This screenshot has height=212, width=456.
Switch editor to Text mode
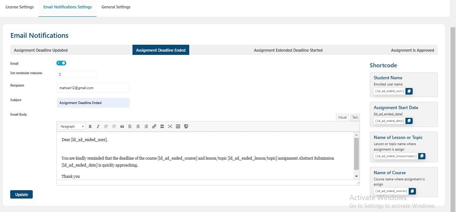coord(355,117)
